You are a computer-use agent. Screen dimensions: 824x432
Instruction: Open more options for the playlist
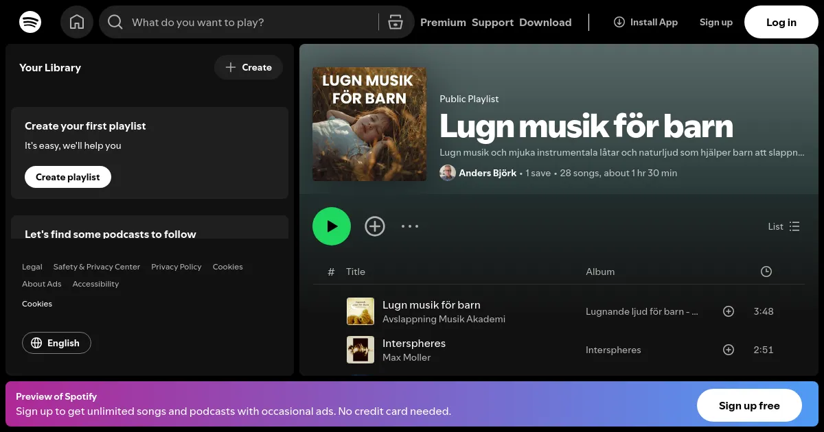(410, 226)
